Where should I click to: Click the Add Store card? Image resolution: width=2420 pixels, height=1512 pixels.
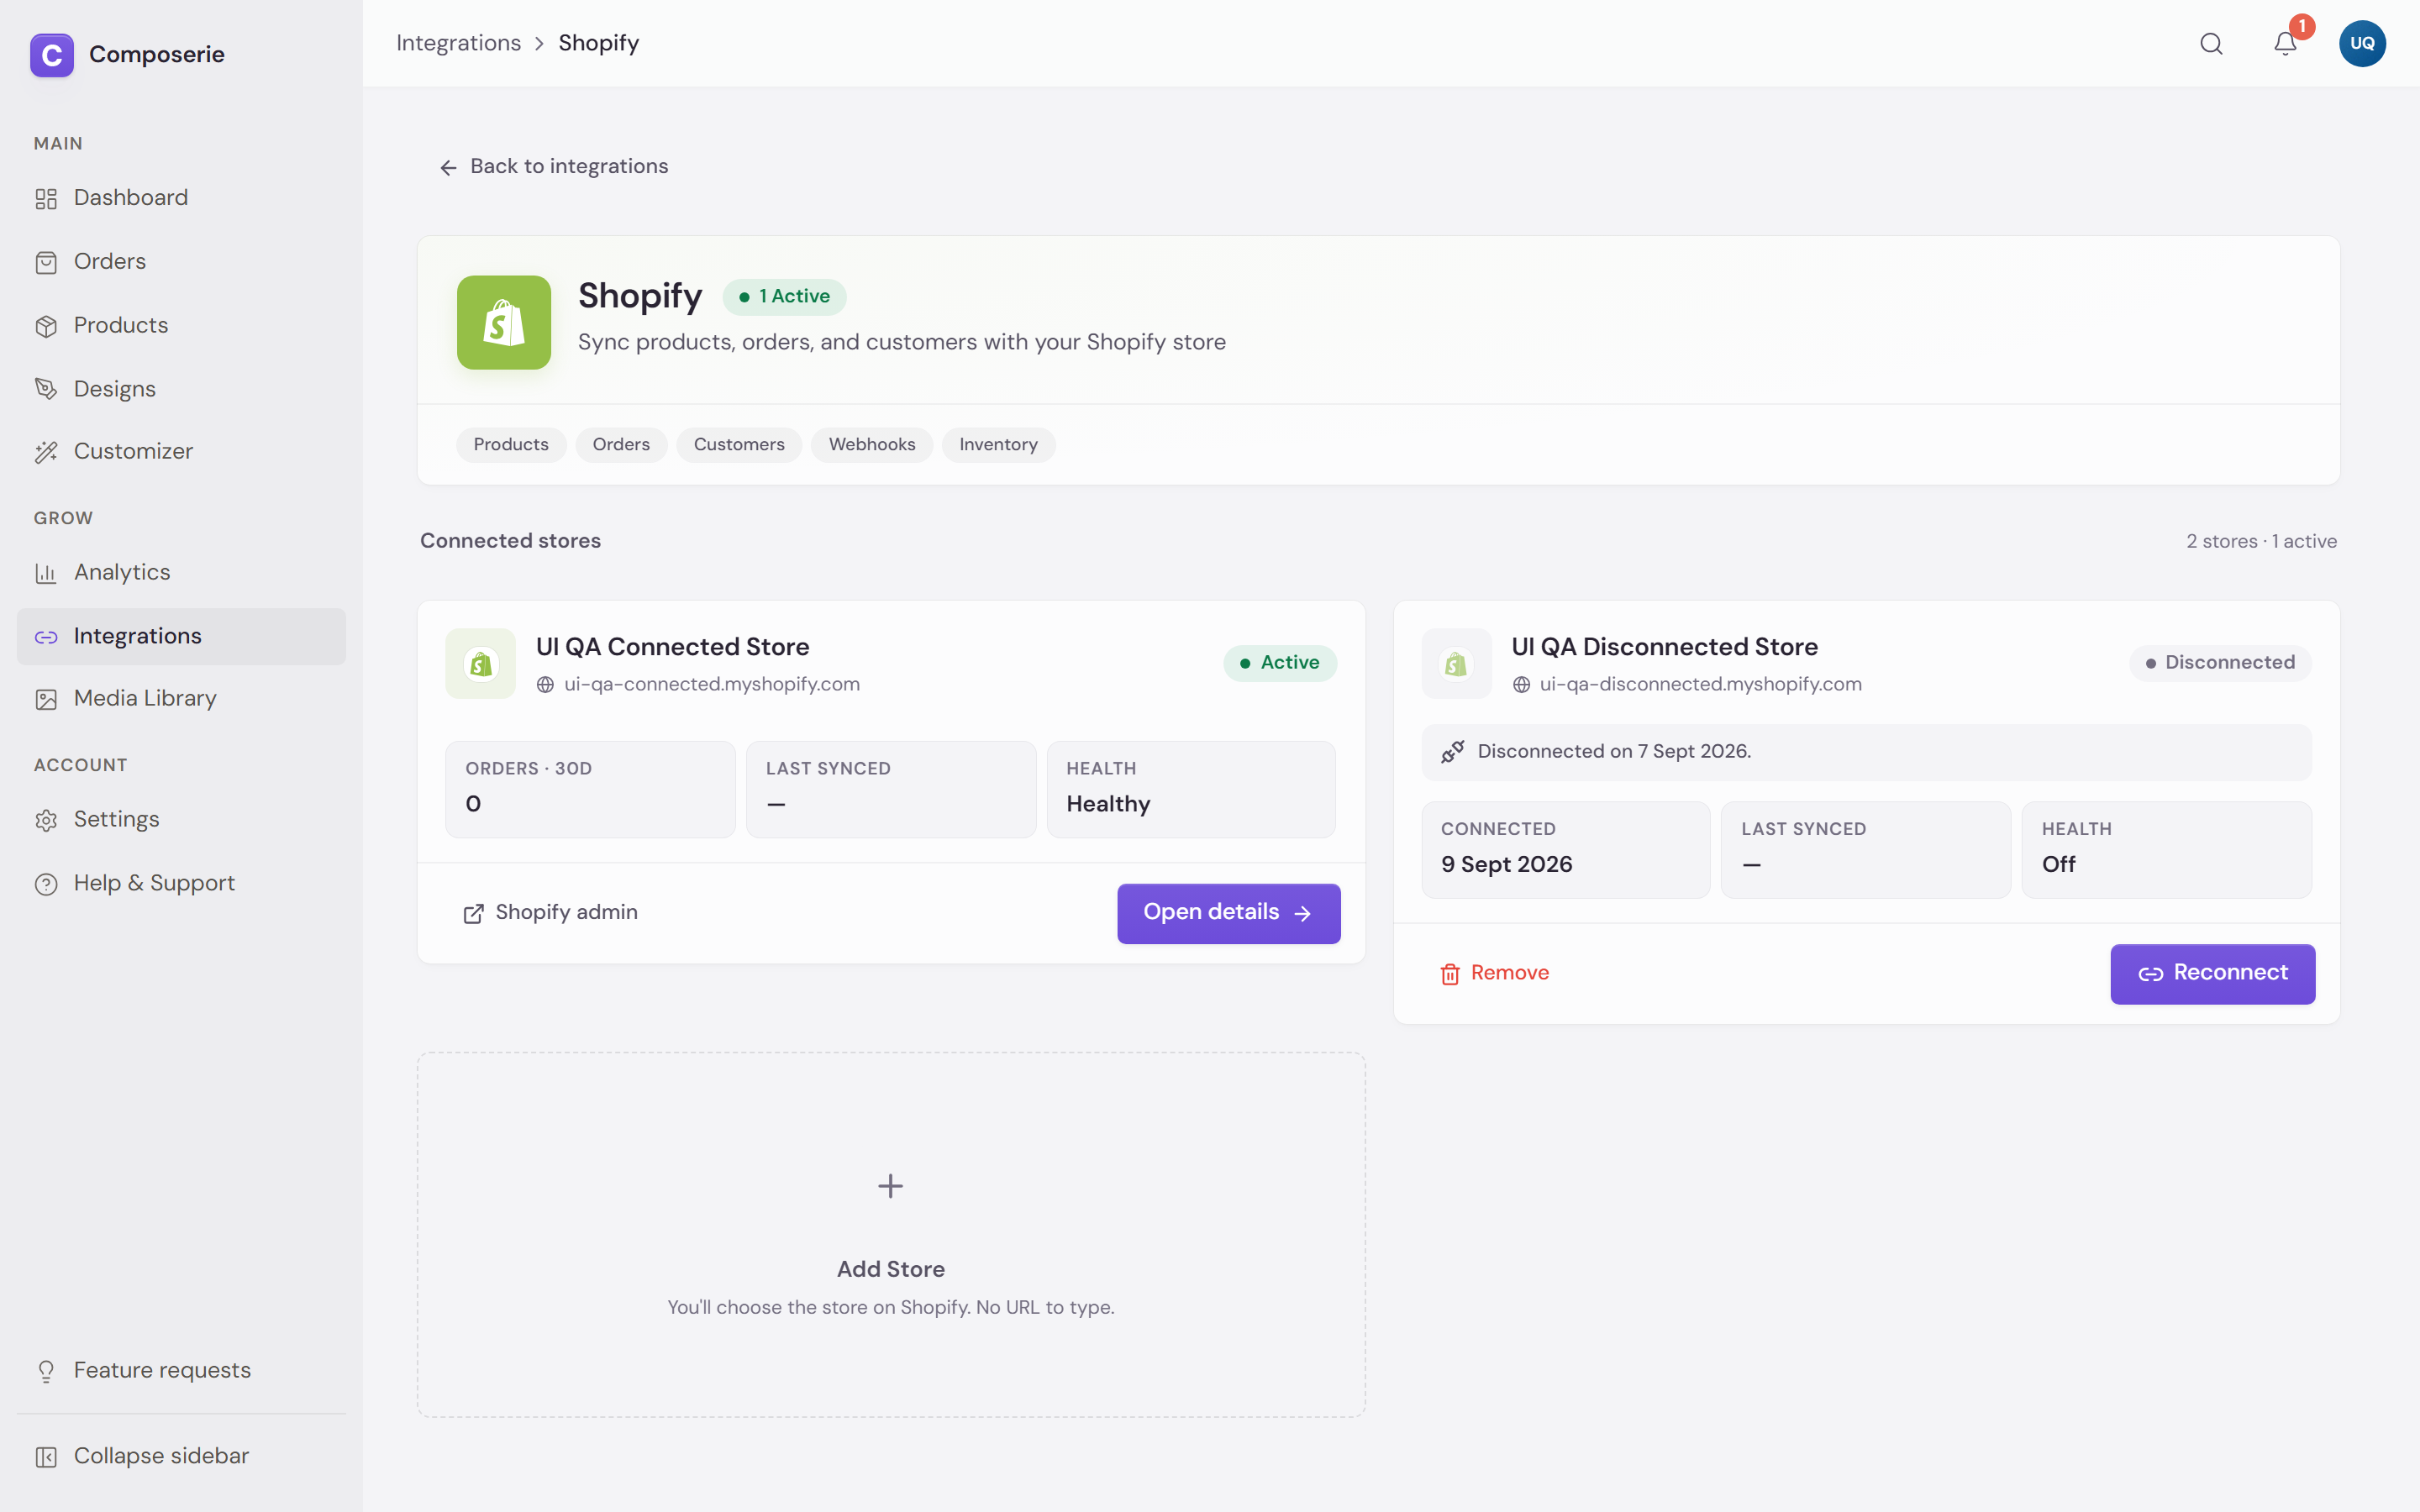pos(891,1234)
